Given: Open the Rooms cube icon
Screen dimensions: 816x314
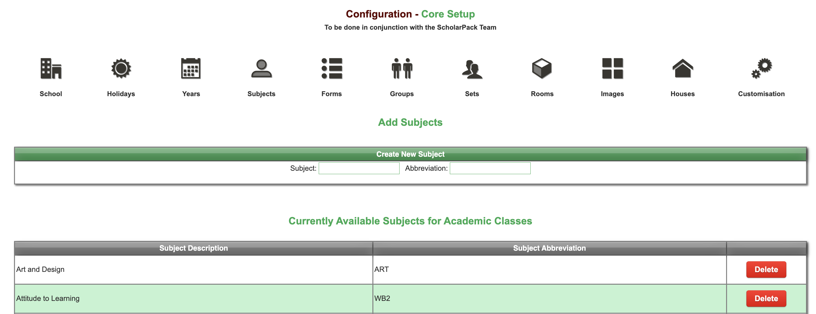Looking at the screenshot, I should (542, 68).
